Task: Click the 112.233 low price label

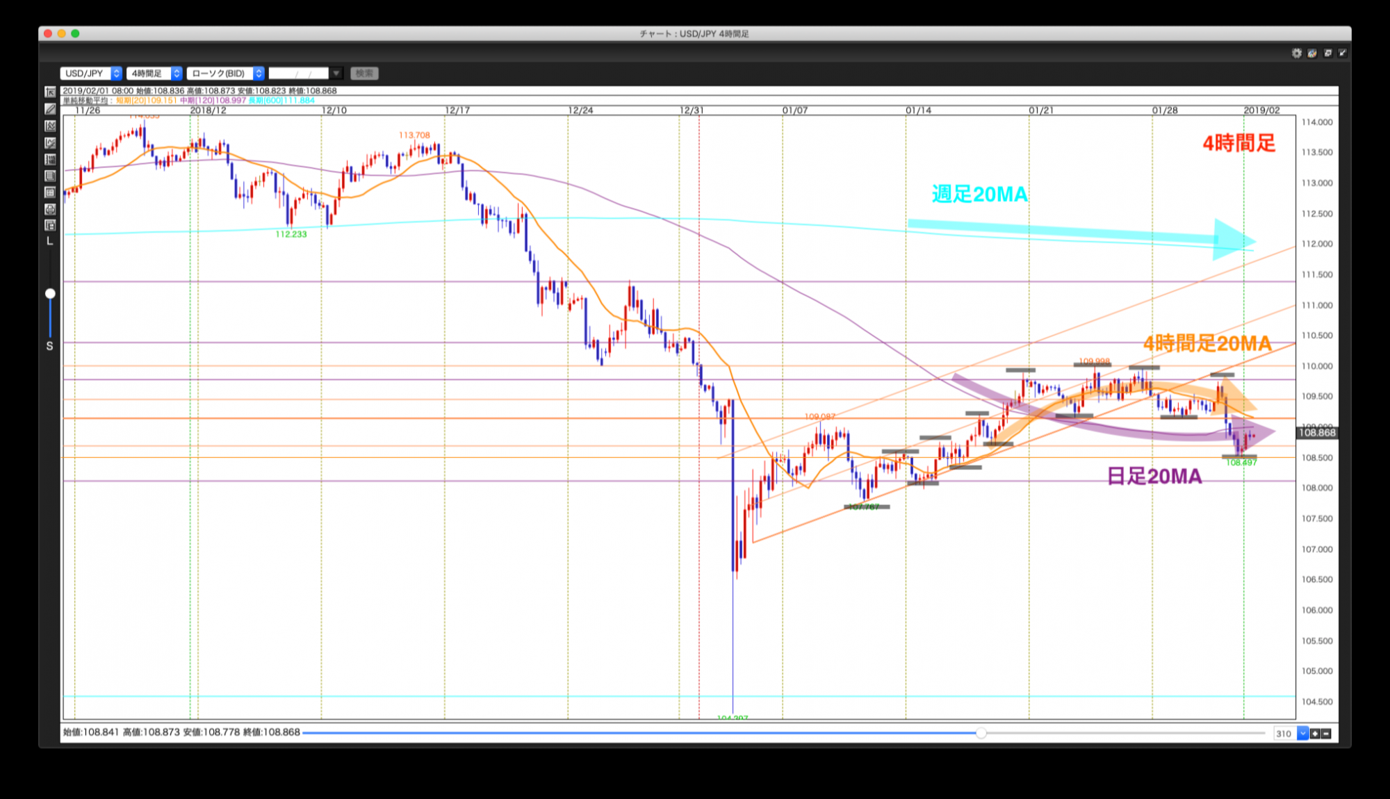Action: [x=291, y=234]
